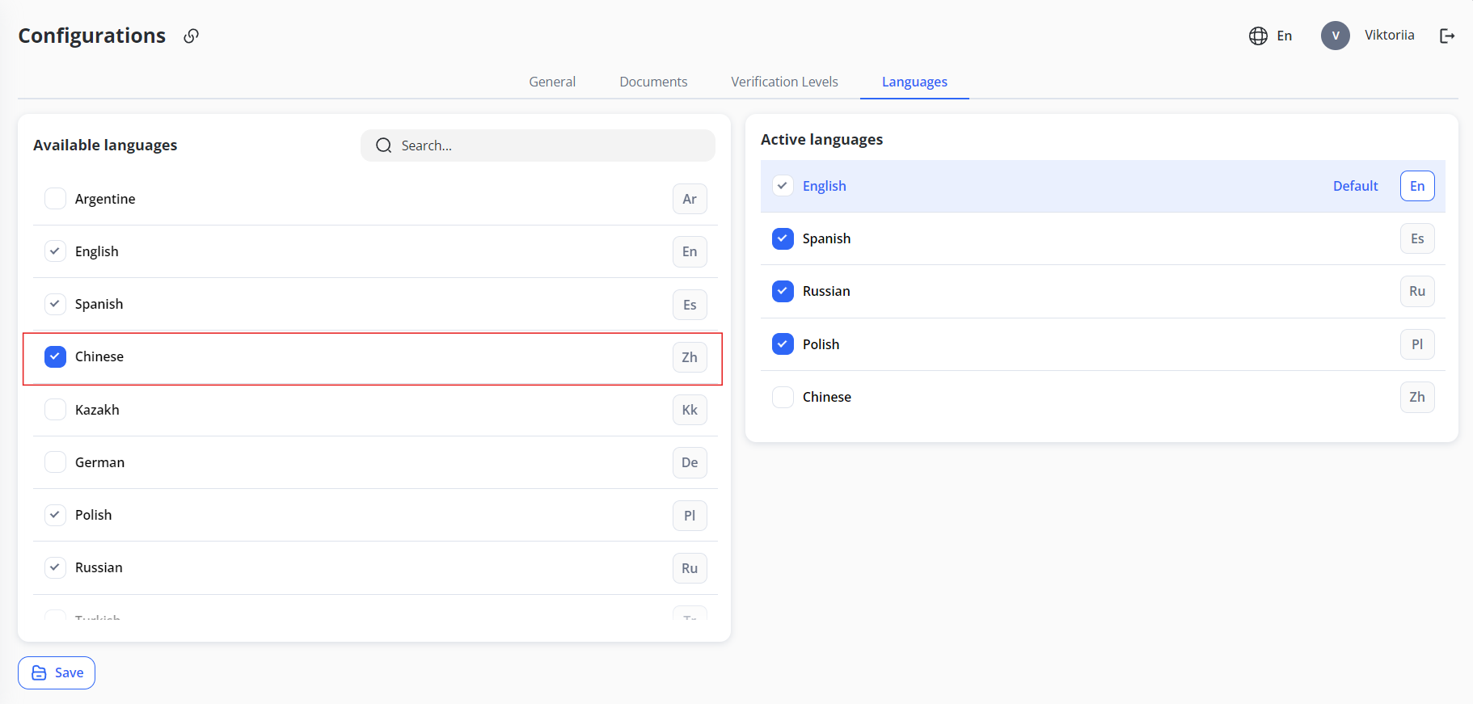Check Chinese in Active languages
Viewport: 1473px width, 704px height.
(783, 397)
